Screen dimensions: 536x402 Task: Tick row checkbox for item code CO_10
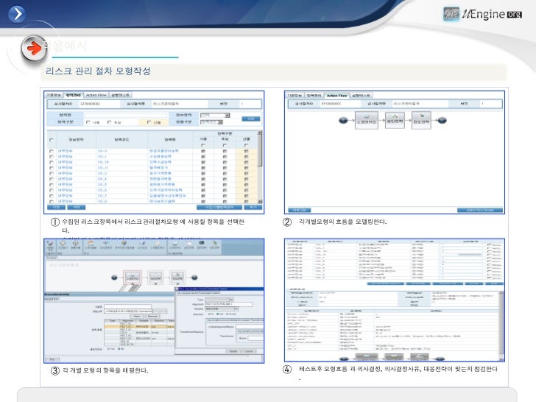[x=52, y=162]
